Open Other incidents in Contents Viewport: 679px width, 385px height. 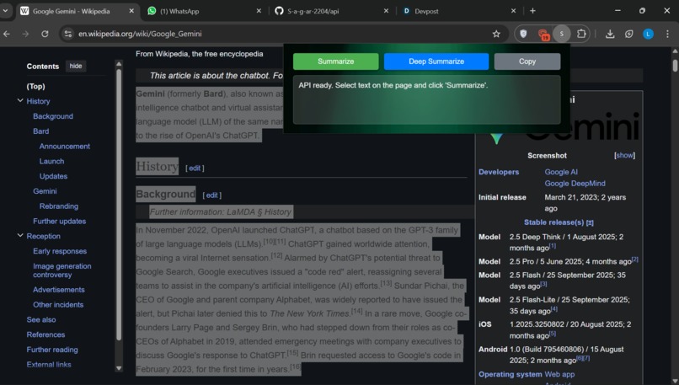[58, 305]
